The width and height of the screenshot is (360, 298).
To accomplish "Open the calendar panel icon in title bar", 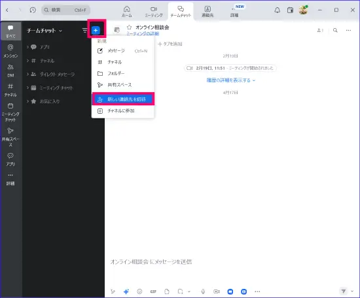I will pos(290,10).
